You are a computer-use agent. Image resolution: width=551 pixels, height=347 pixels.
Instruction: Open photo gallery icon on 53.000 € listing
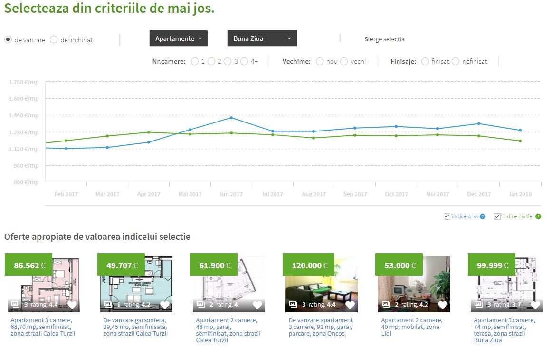pyautogui.click(x=386, y=304)
